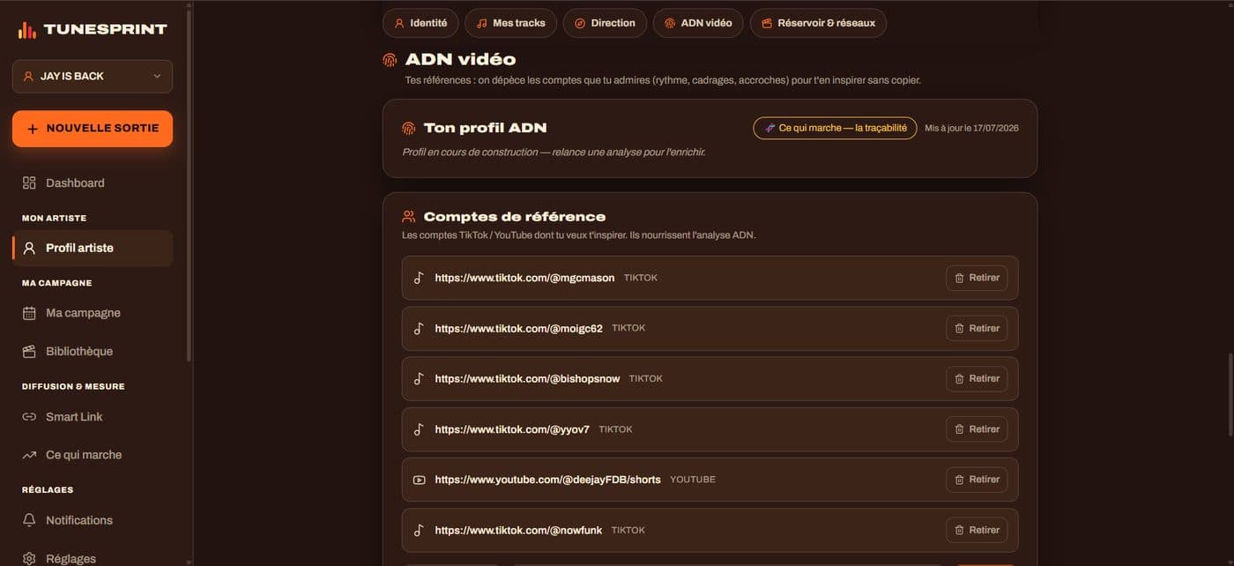
Task: Click the youtube.com/@deejayFDB/shorts URL text
Action: coord(547,480)
